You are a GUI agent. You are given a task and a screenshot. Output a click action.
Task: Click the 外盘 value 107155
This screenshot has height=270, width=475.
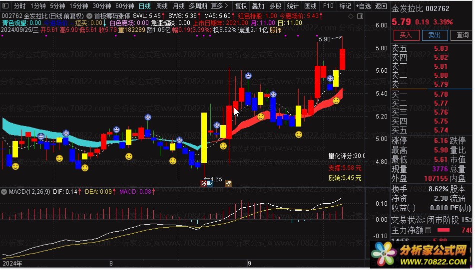436,178
